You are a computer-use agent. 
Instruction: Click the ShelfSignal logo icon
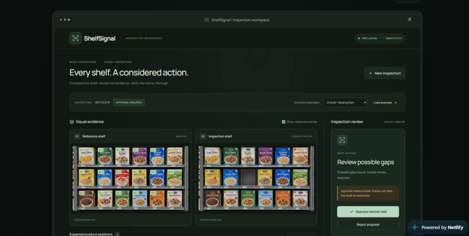click(76, 38)
